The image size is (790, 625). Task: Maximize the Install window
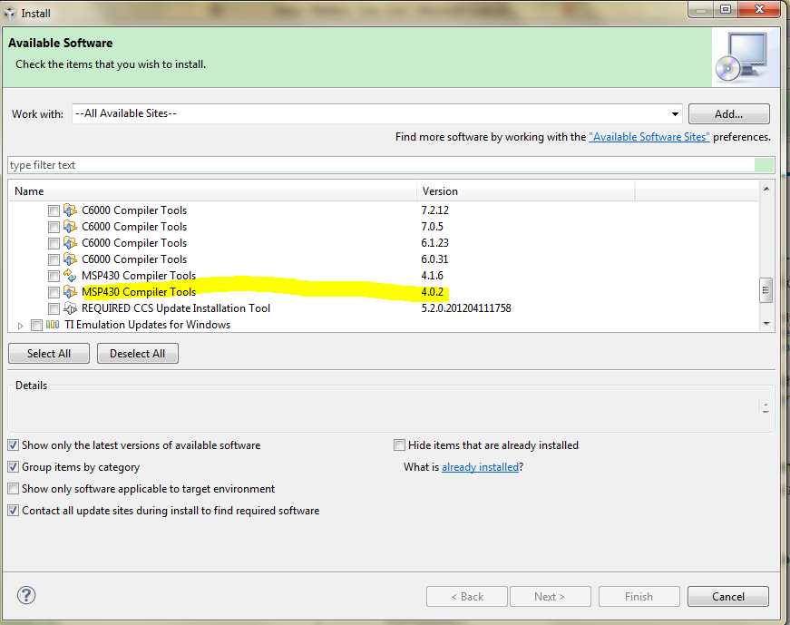[x=726, y=10]
